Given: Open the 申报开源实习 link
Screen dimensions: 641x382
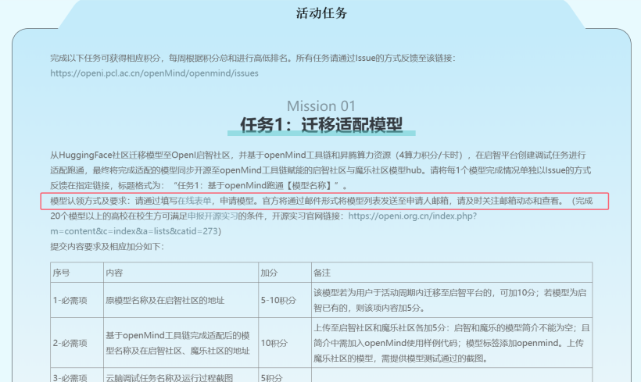Looking at the screenshot, I should click(213, 216).
